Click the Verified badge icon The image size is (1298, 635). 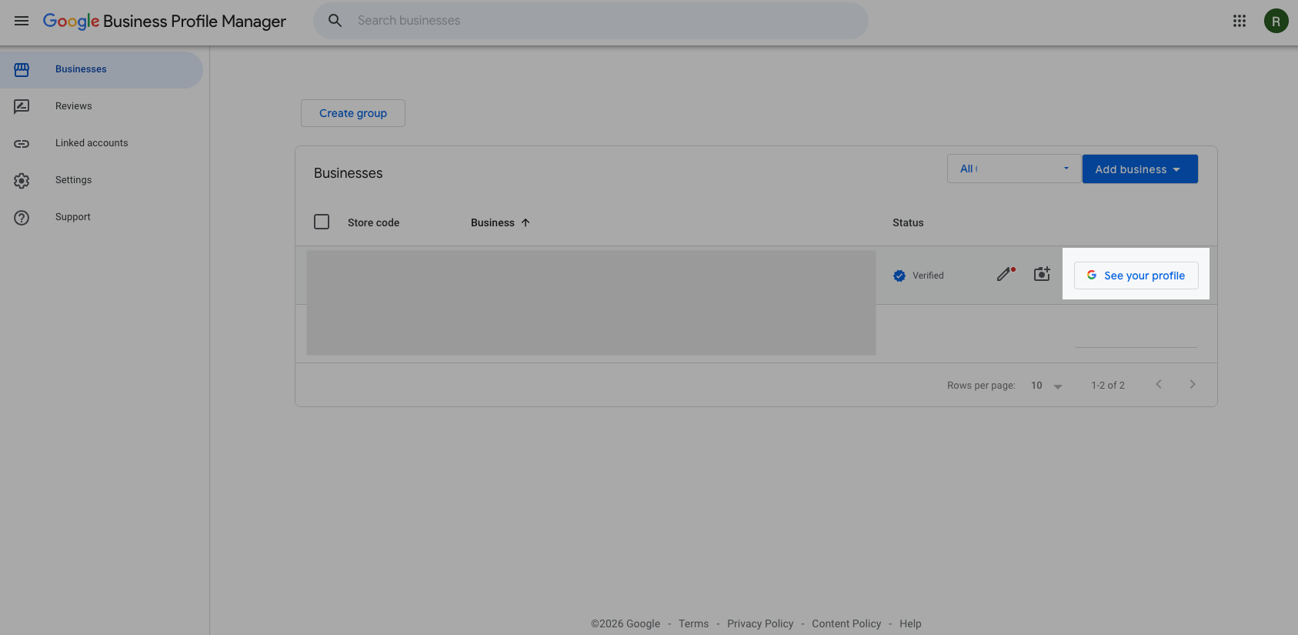(899, 276)
